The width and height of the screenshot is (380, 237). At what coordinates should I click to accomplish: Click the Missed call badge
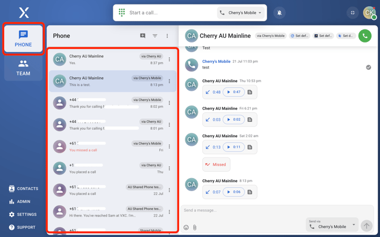click(x=215, y=164)
